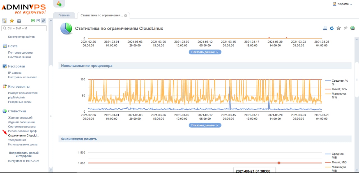The width and height of the screenshot is (359, 173).
Task: Toggle Максимум series in CPU chart legend
Action: [x=337, y=96]
